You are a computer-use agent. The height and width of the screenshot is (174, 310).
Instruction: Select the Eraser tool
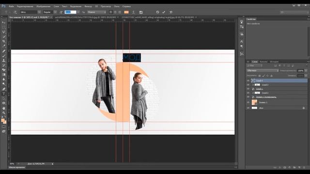point(4,70)
